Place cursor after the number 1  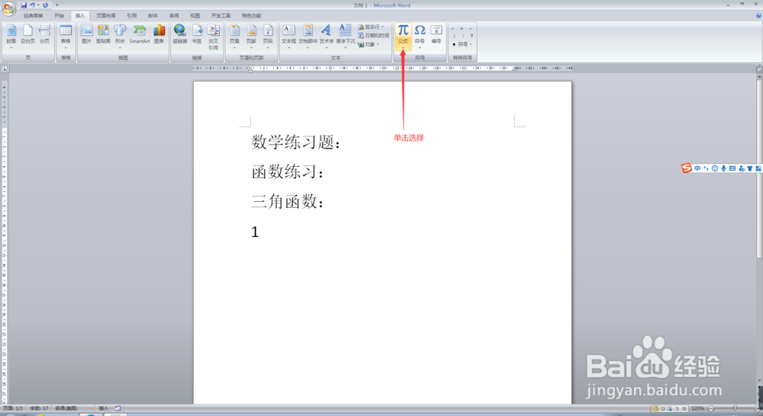(260, 232)
